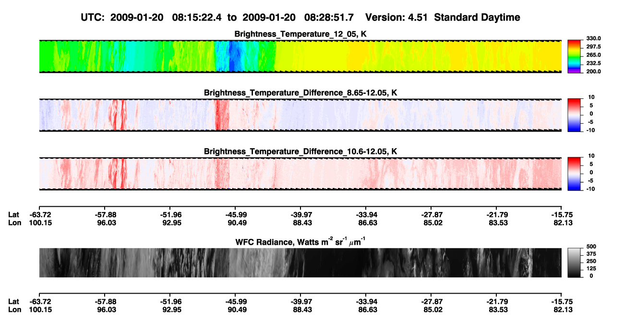Click the red-blue colorbar beside the 8.65-12.05 panel
The width and height of the screenshot is (624, 320).
[x=574, y=115]
